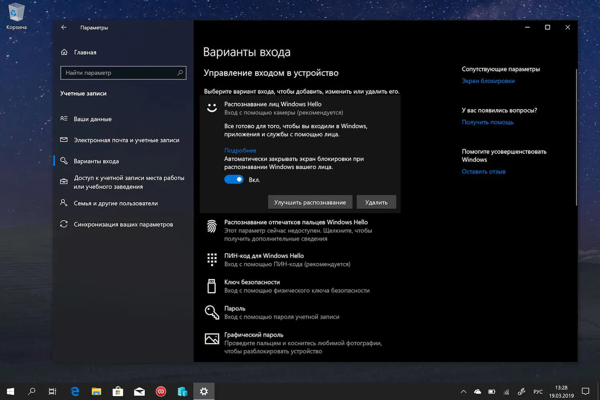This screenshot has height=400, width=600.
Task: Click the back arrow in Settings
Action: pyautogui.click(x=64, y=27)
